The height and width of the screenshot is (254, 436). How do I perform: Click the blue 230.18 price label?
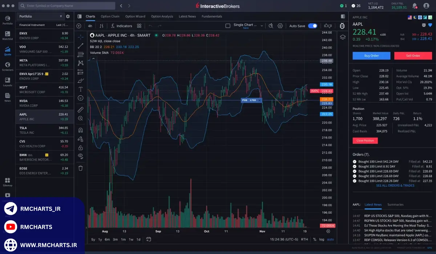[x=327, y=84]
